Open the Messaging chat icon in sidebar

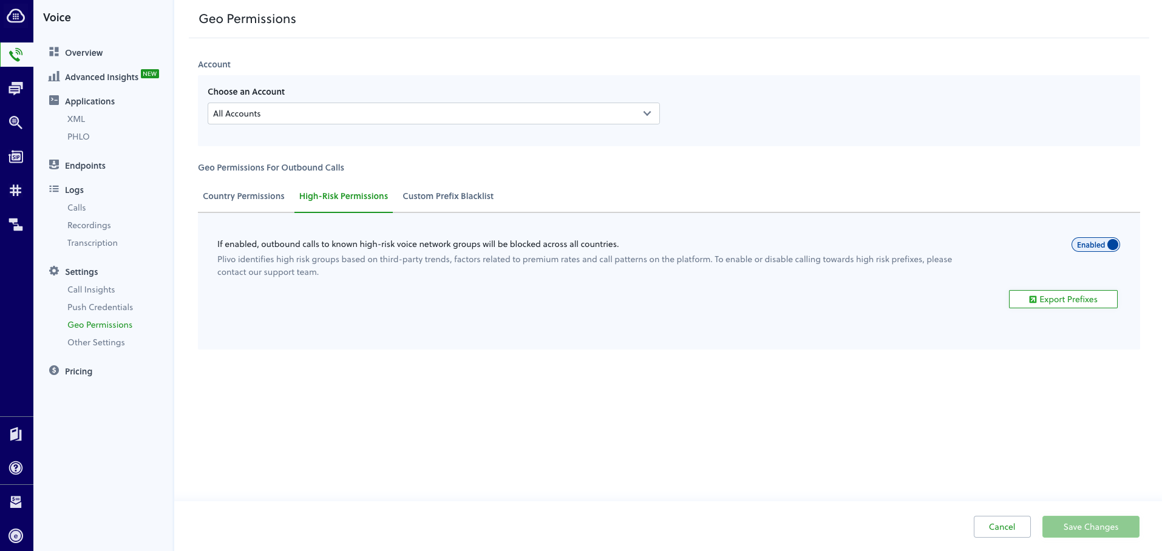pos(16,89)
